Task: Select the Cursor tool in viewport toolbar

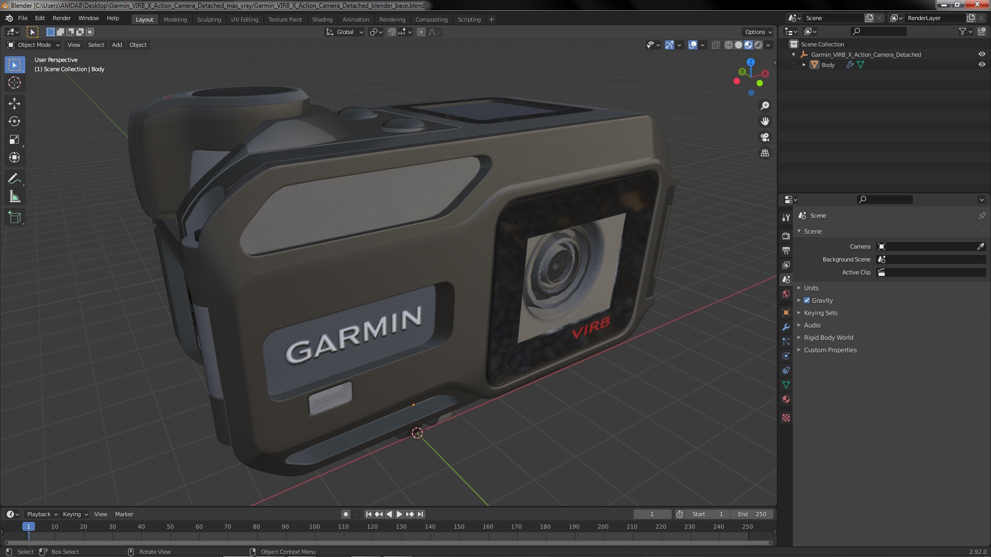Action: click(x=14, y=83)
